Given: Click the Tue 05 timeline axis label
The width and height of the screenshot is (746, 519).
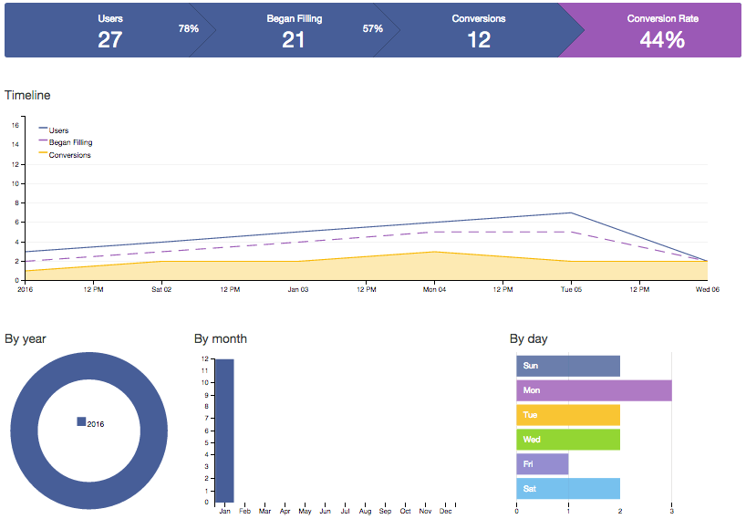Looking at the screenshot, I should click(571, 290).
